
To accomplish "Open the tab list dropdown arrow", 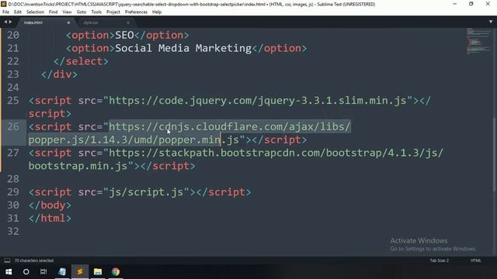I will coord(491,22).
